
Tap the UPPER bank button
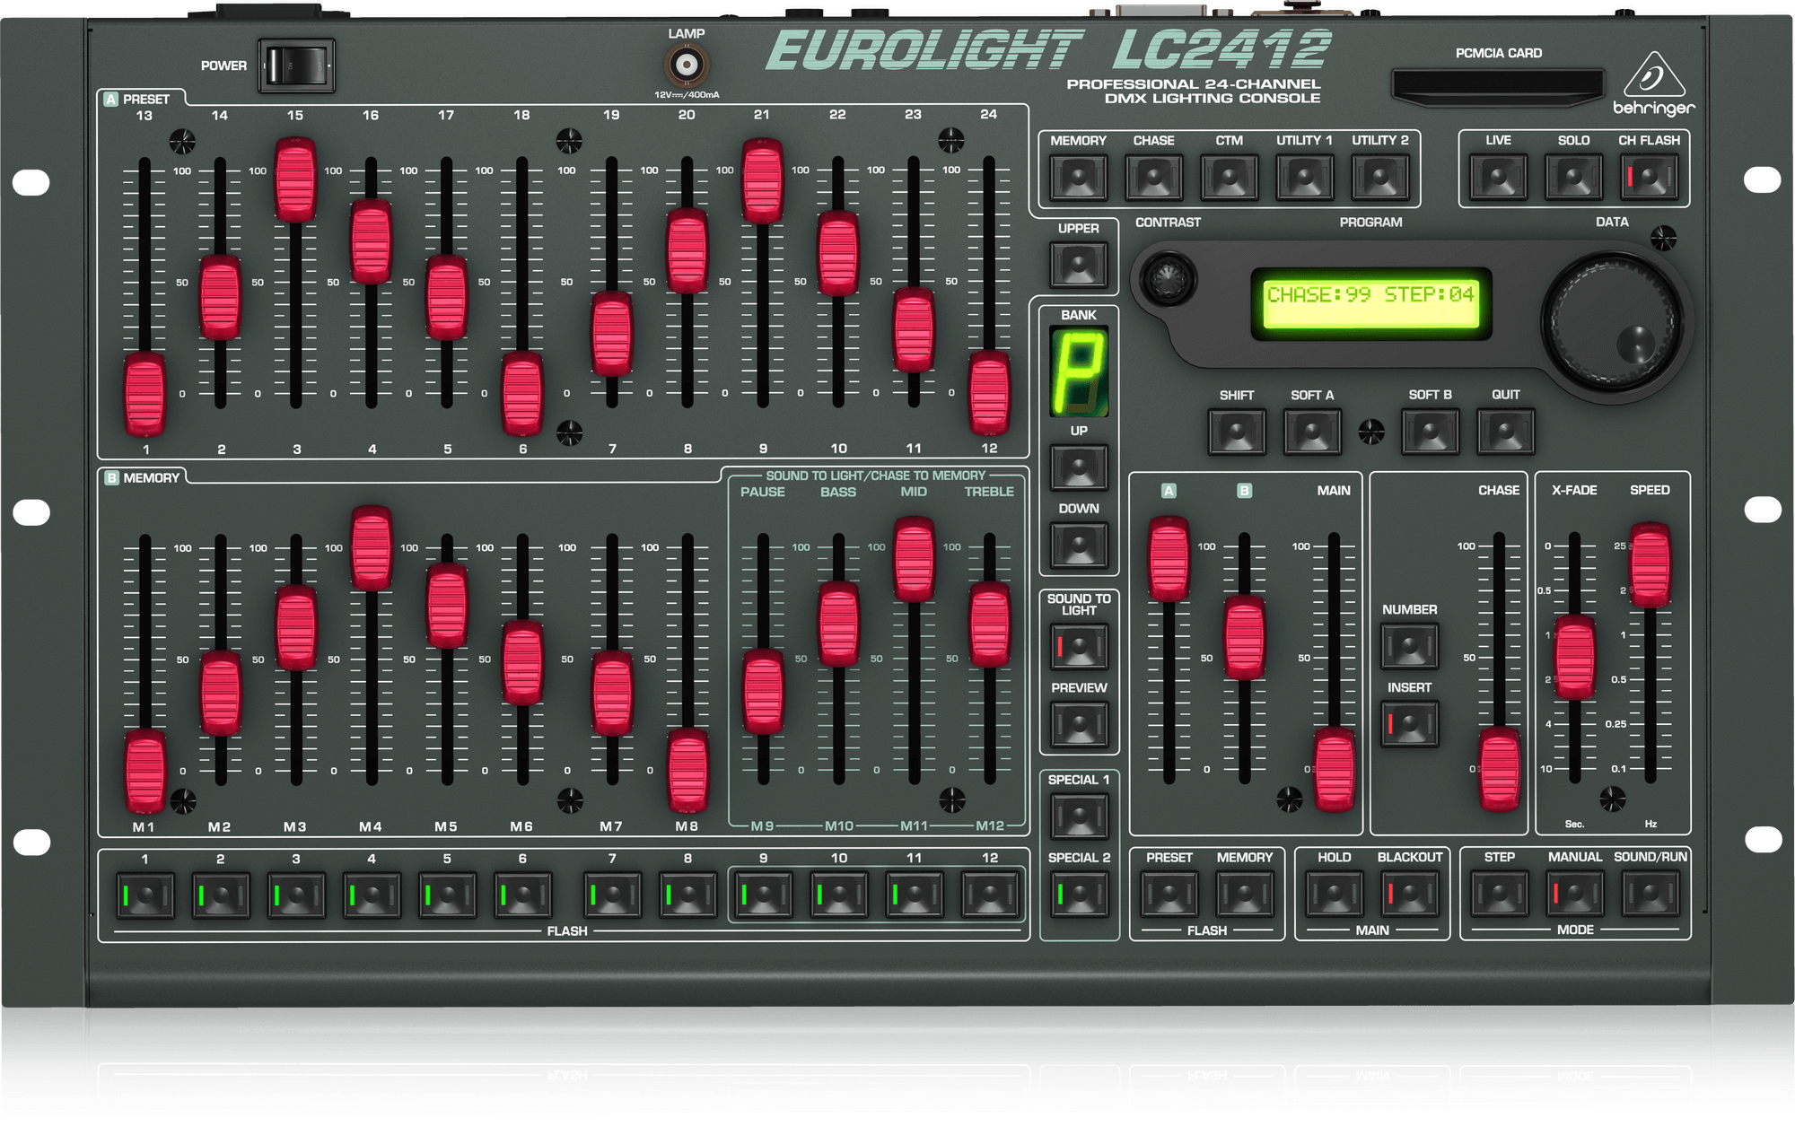tap(1078, 265)
